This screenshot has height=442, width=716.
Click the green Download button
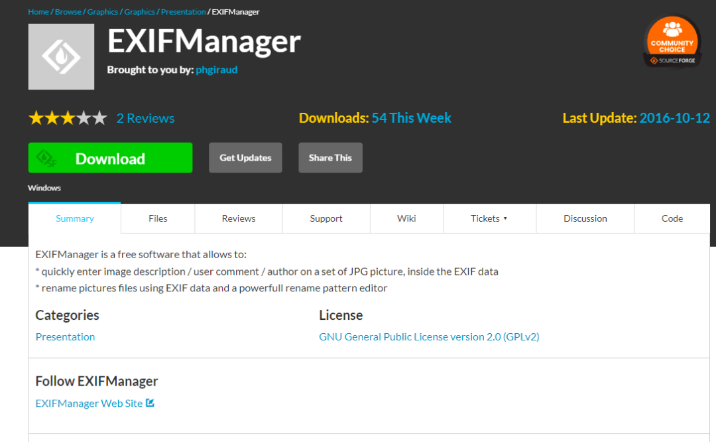[111, 158]
